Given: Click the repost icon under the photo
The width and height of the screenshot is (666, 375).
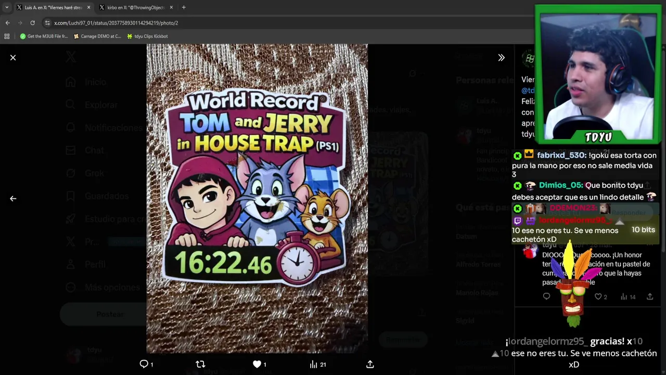Looking at the screenshot, I should click(200, 364).
